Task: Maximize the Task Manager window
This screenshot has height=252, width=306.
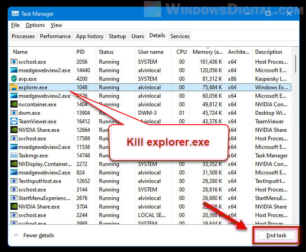Action: point(268,13)
